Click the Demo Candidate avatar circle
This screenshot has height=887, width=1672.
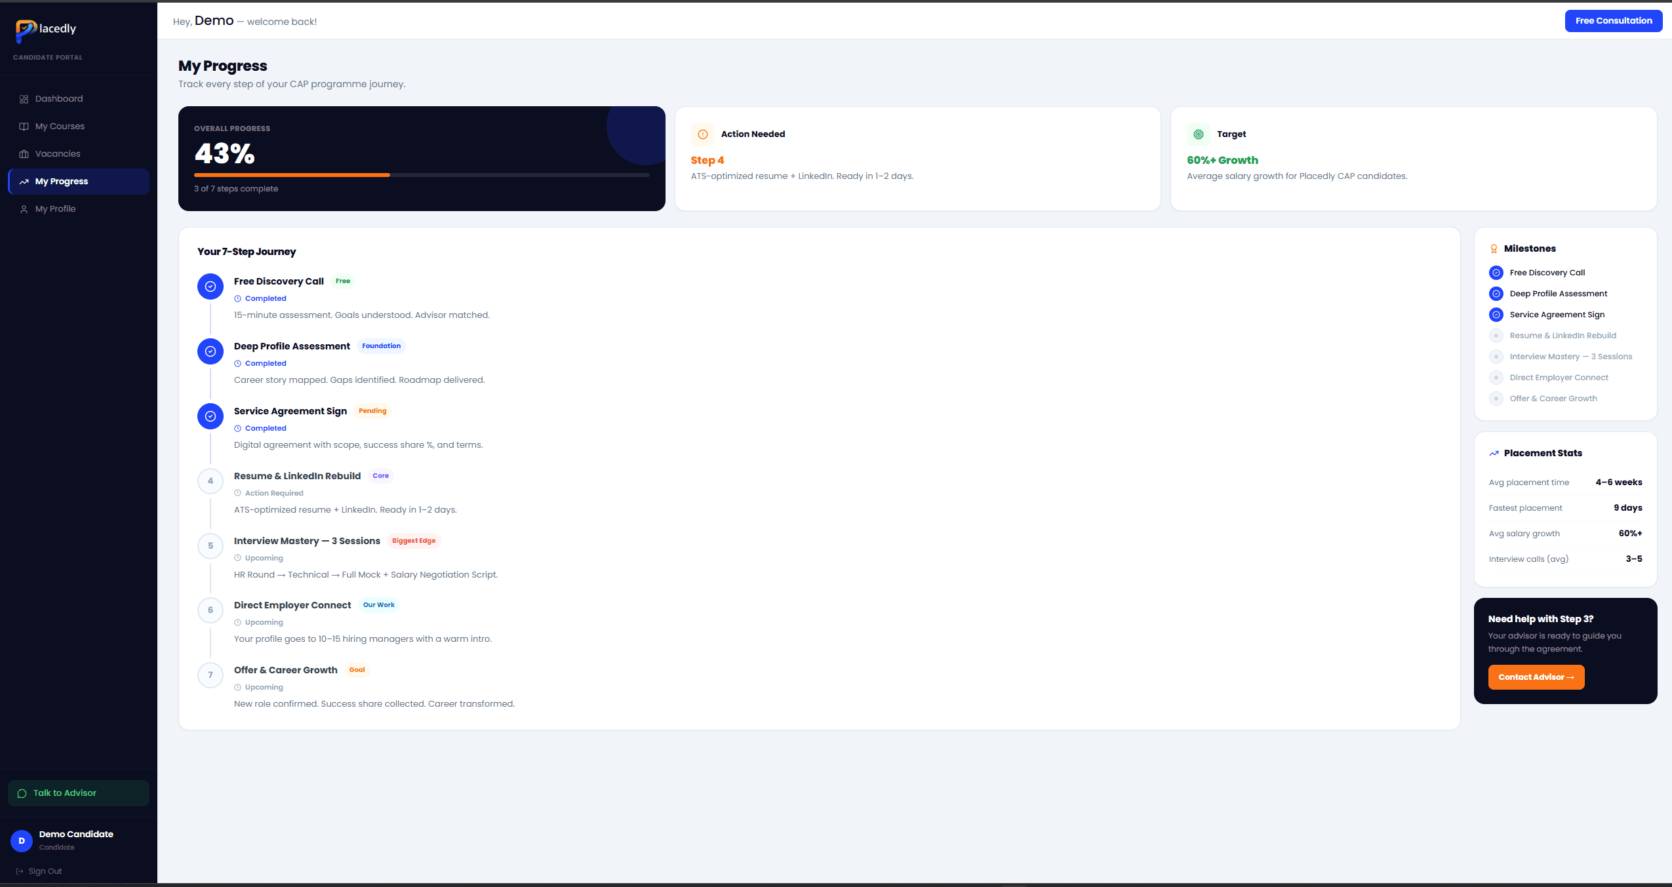[x=22, y=840]
